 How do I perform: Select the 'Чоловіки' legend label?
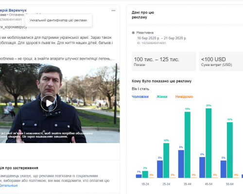(x=140, y=97)
